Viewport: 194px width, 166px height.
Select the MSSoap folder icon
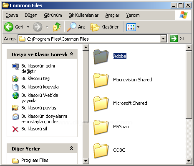pyautogui.click(x=101, y=127)
